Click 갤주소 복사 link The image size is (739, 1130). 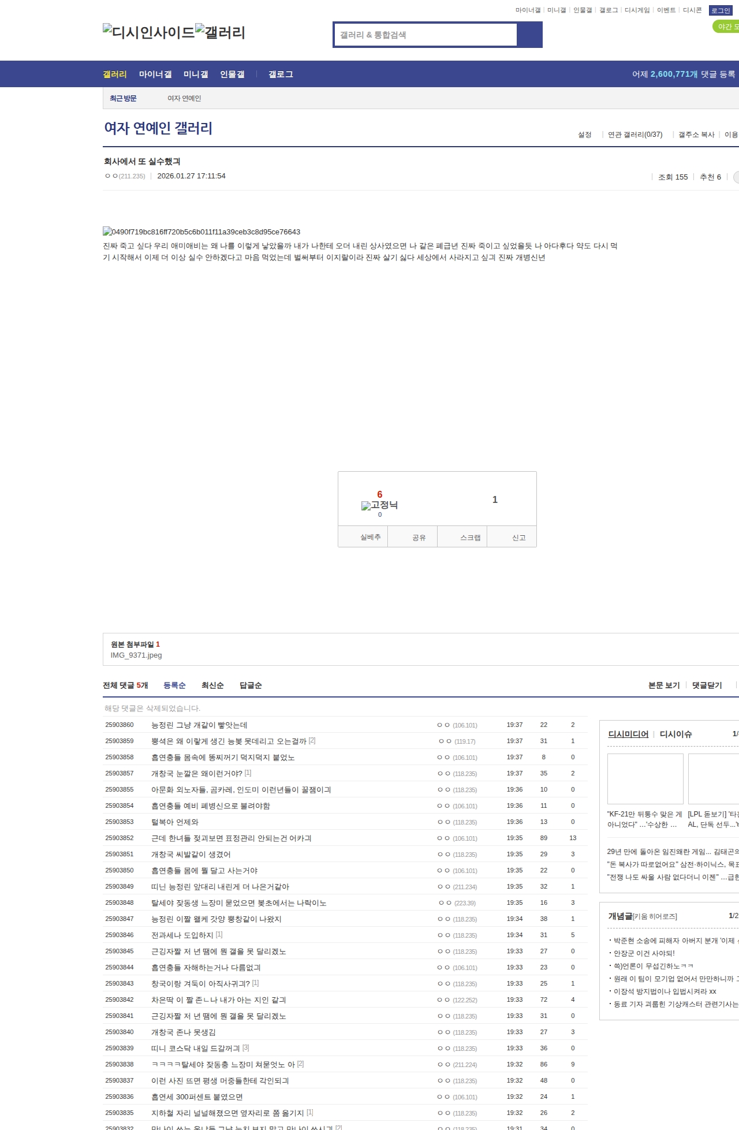[x=696, y=135]
